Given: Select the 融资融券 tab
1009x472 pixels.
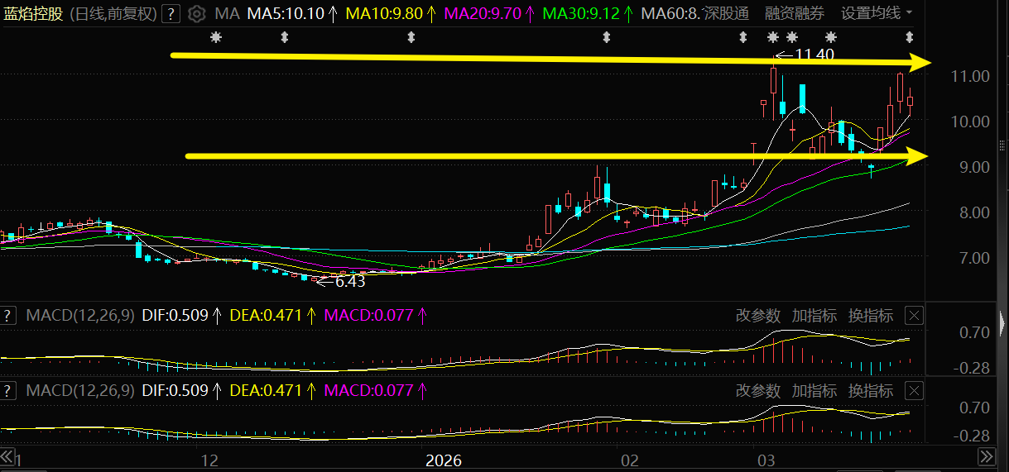Looking at the screenshot, I should click(x=795, y=13).
